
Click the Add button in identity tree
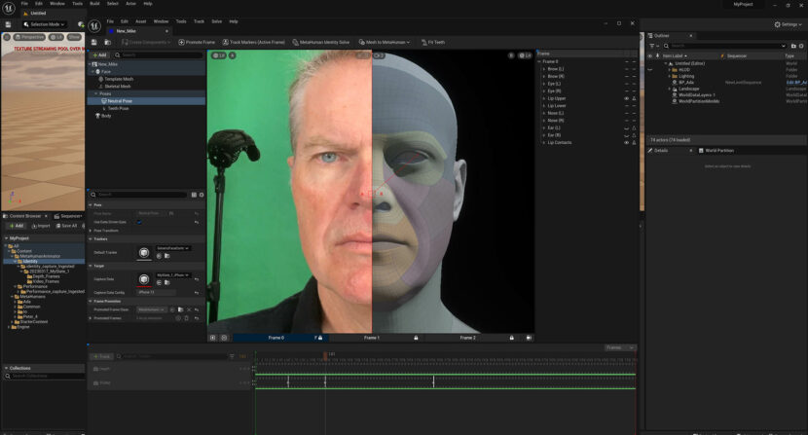coord(99,55)
